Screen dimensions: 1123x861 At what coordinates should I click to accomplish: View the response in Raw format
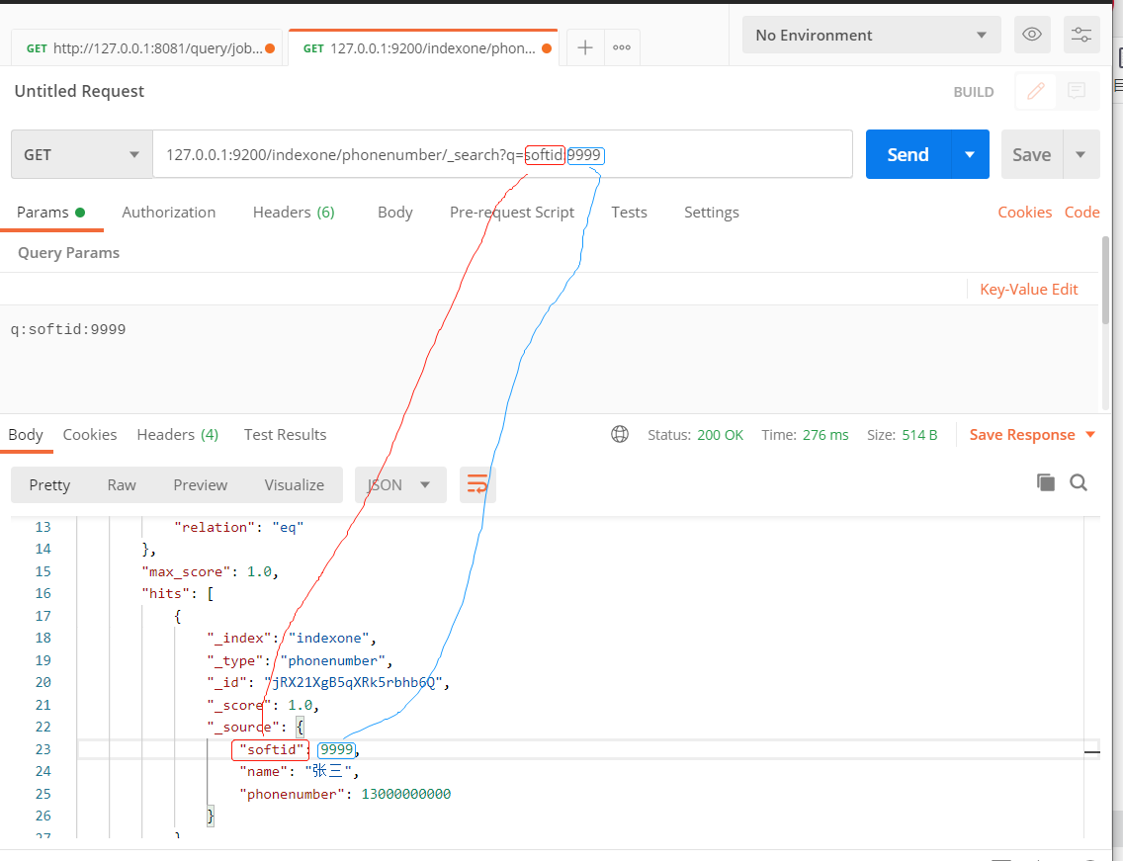click(x=121, y=484)
